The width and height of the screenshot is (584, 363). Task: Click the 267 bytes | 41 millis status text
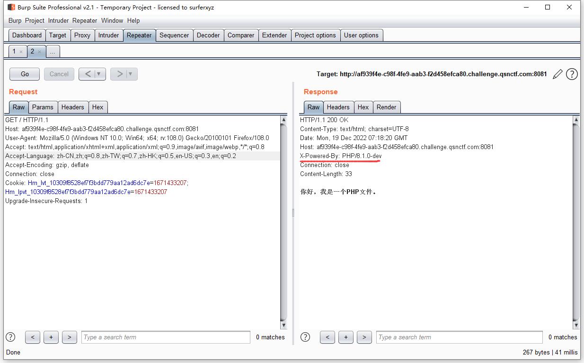pos(550,352)
